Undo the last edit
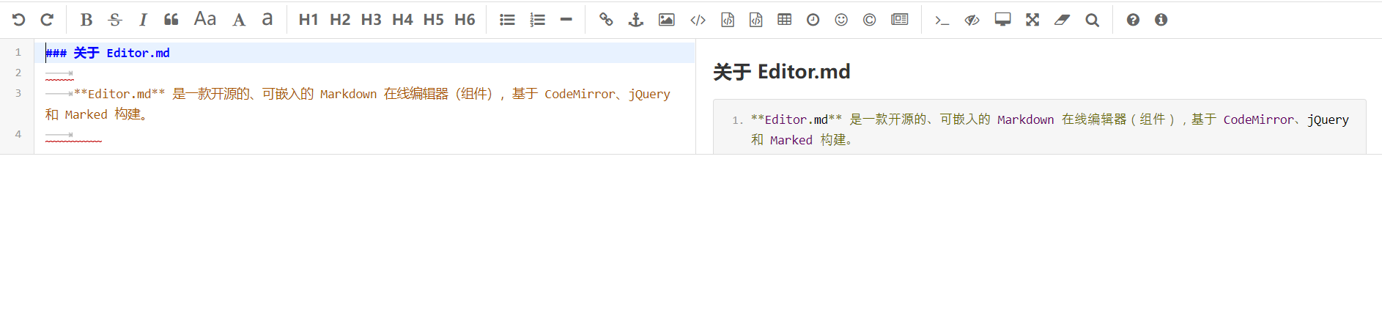The width and height of the screenshot is (1382, 332). click(19, 20)
